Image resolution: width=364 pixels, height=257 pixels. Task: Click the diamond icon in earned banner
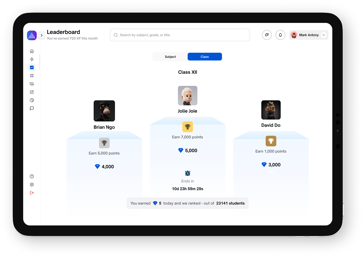155,203
